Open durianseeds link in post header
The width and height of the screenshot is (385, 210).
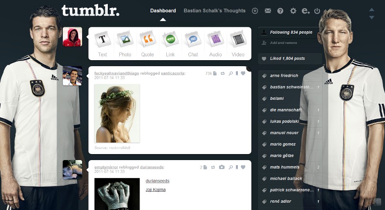pyautogui.click(x=151, y=167)
